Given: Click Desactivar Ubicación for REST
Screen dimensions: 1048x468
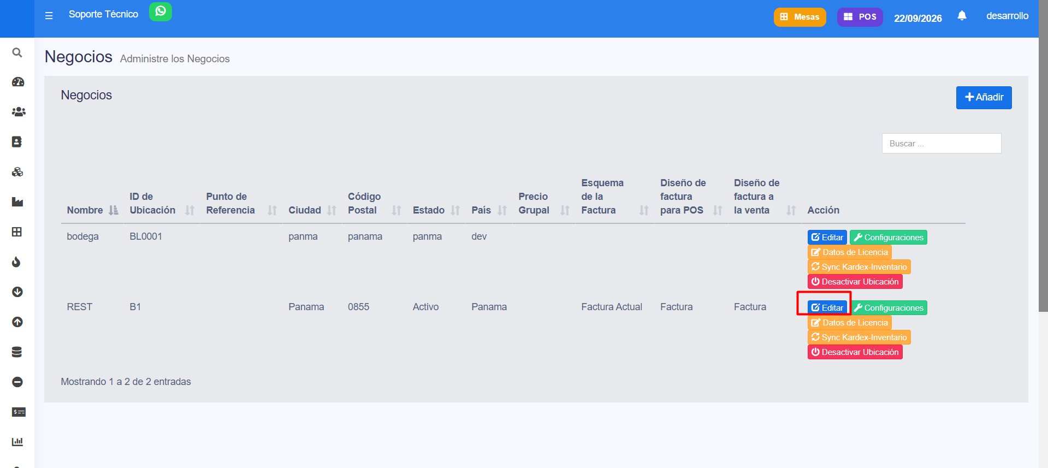Looking at the screenshot, I should [x=855, y=352].
